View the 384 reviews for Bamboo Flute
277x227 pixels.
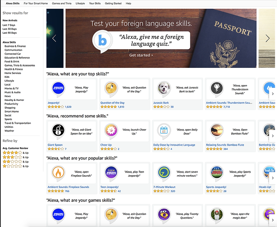pos(225,149)
